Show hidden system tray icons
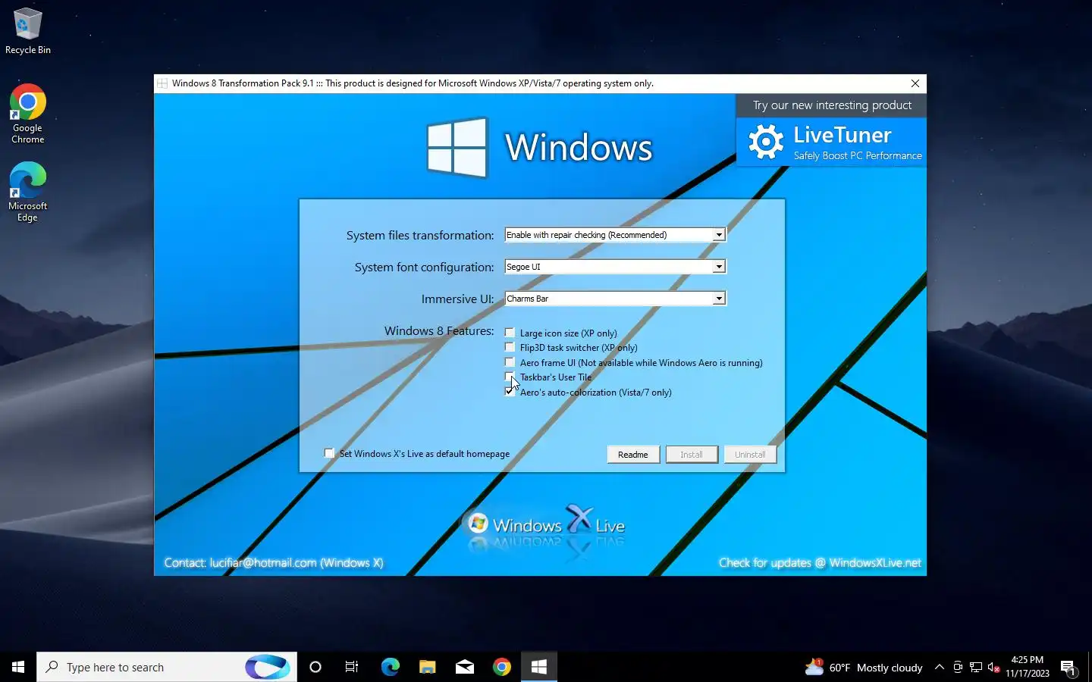 939,667
